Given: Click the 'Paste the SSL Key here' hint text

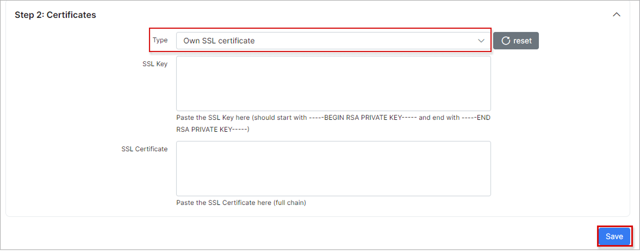Looking at the screenshot, I should 333,123.
